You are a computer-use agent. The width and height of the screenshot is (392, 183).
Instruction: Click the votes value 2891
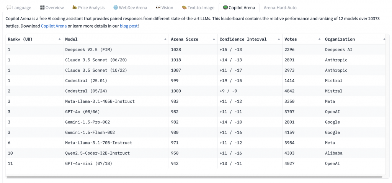click(289, 60)
